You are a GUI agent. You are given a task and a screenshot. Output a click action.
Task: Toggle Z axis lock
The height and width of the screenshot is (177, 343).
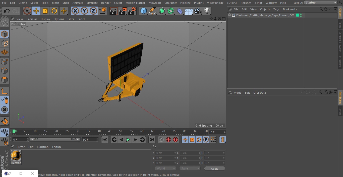(93, 11)
